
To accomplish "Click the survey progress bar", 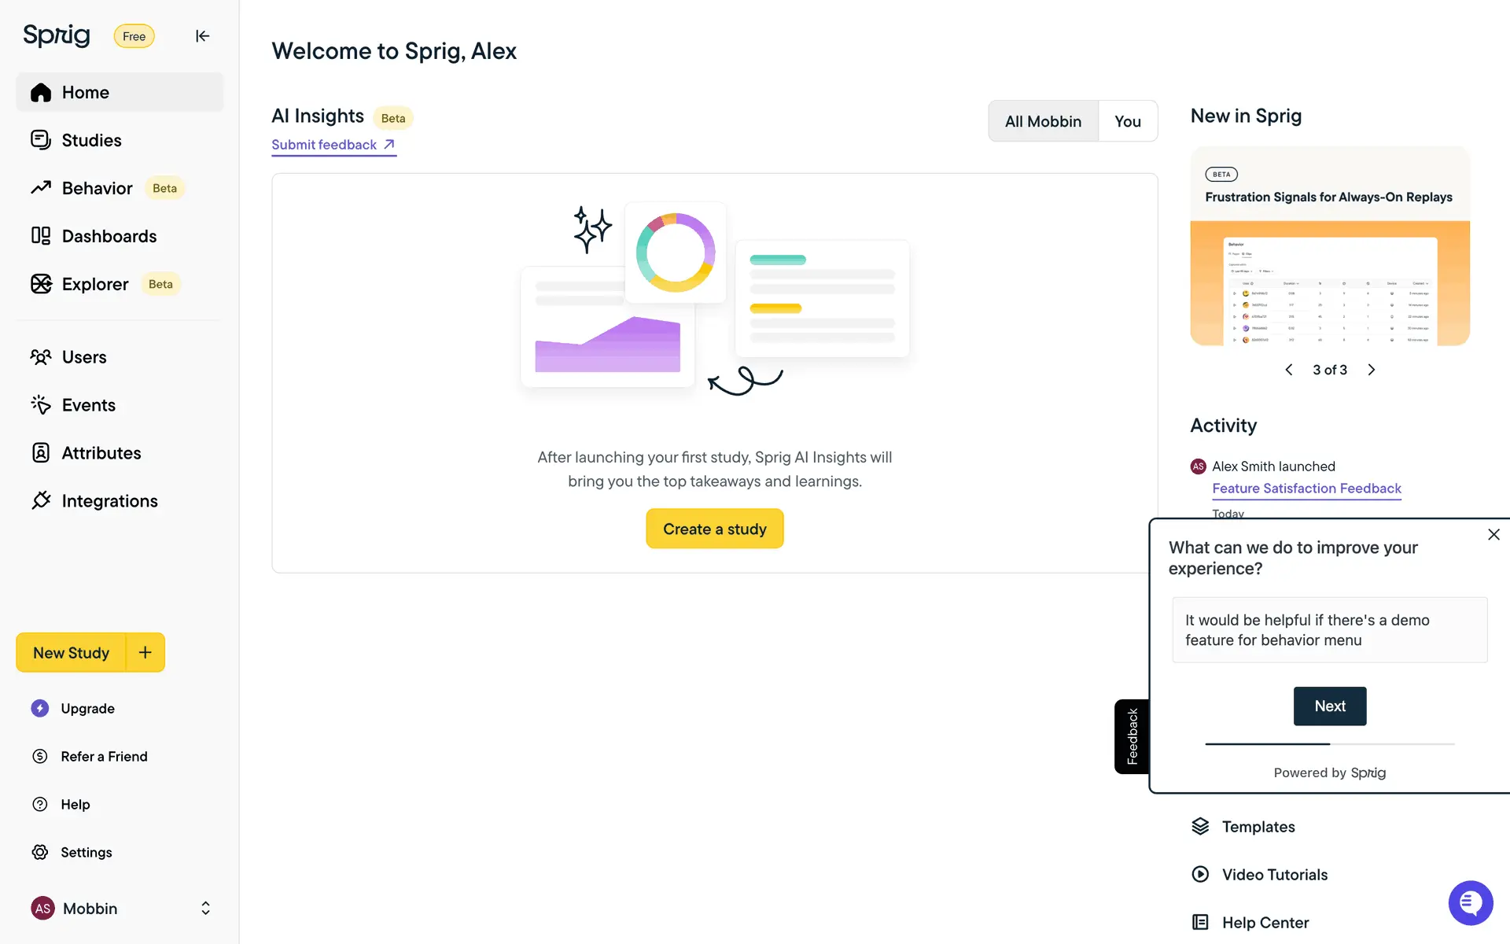I will pos(1329,743).
